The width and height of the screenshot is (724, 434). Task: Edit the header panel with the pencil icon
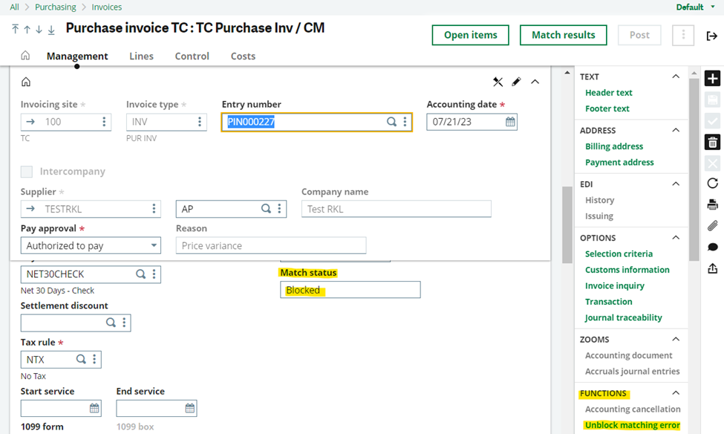(517, 81)
